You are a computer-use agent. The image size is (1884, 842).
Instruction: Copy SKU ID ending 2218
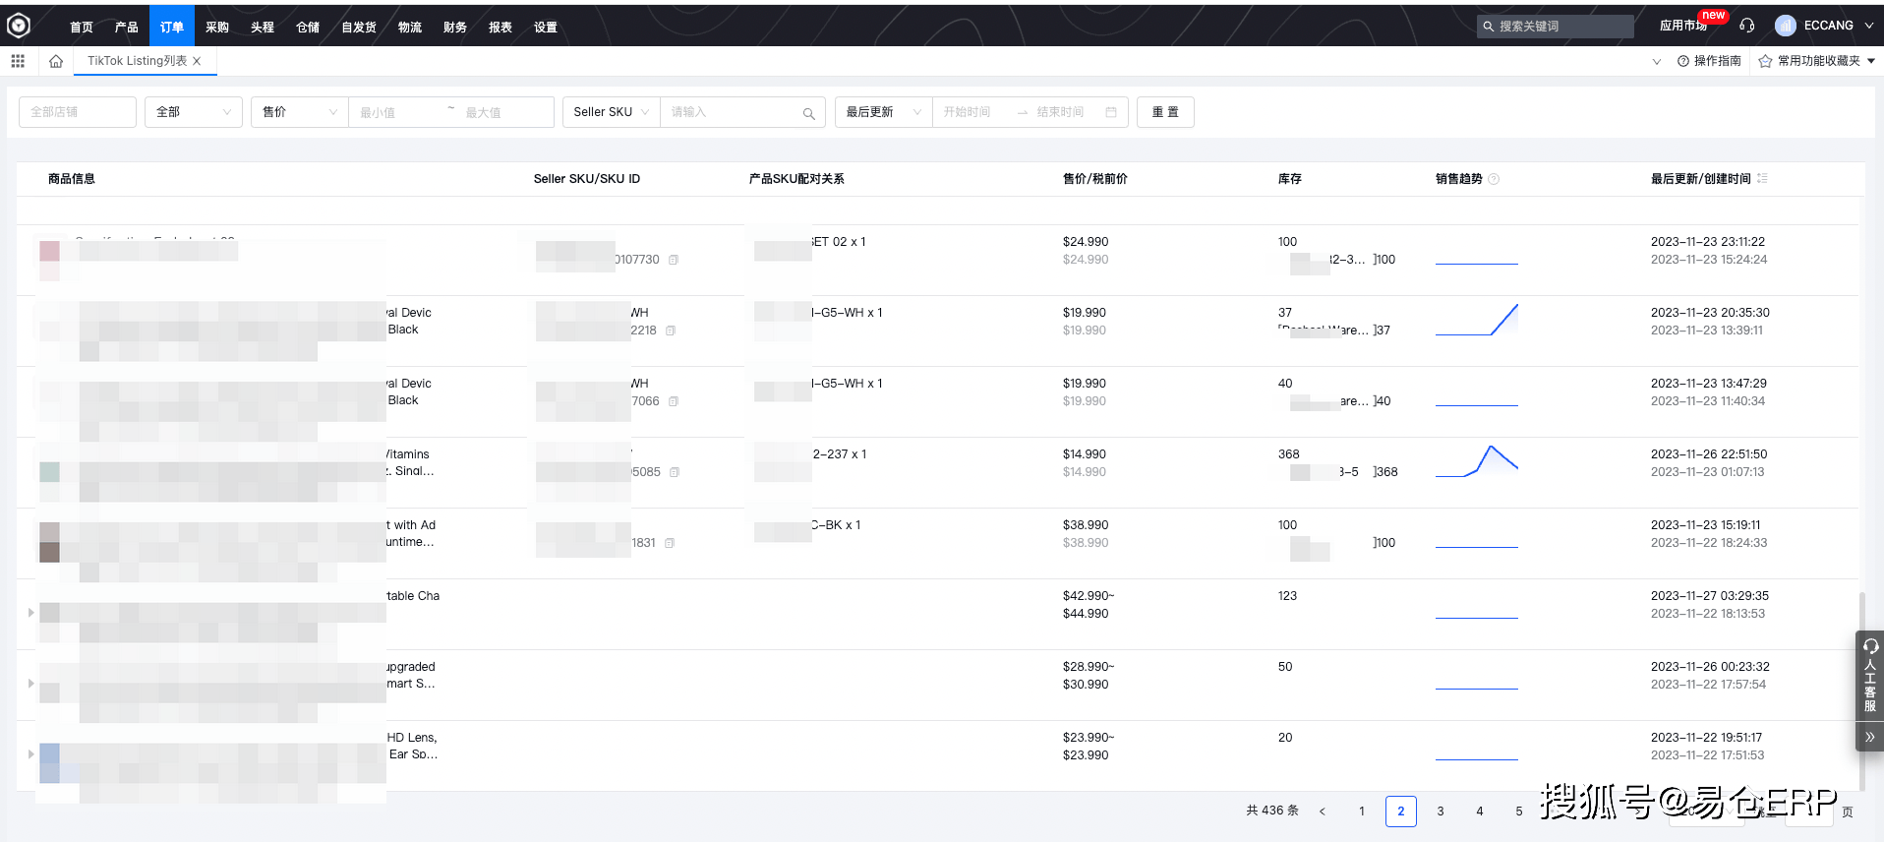671,331
